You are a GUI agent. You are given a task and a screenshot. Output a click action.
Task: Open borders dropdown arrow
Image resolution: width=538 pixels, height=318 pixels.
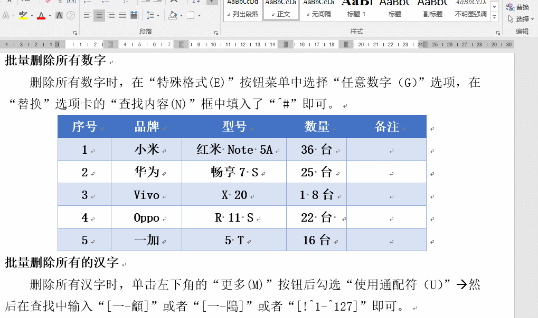[x=199, y=15]
